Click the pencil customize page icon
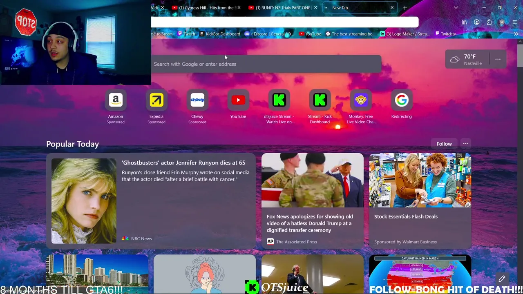 (x=502, y=279)
